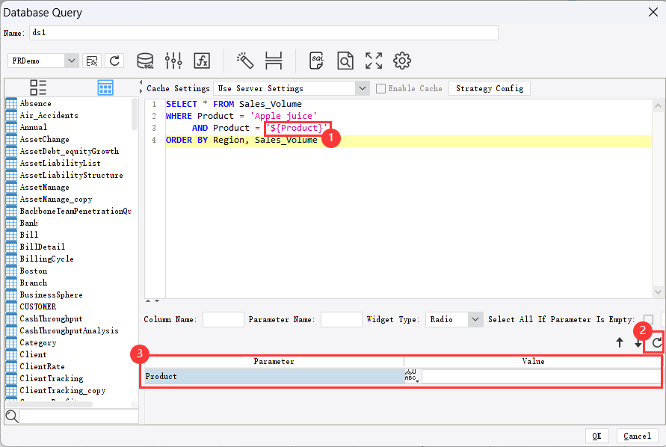Select the Category table
The width and height of the screenshot is (666, 447).
38,342
